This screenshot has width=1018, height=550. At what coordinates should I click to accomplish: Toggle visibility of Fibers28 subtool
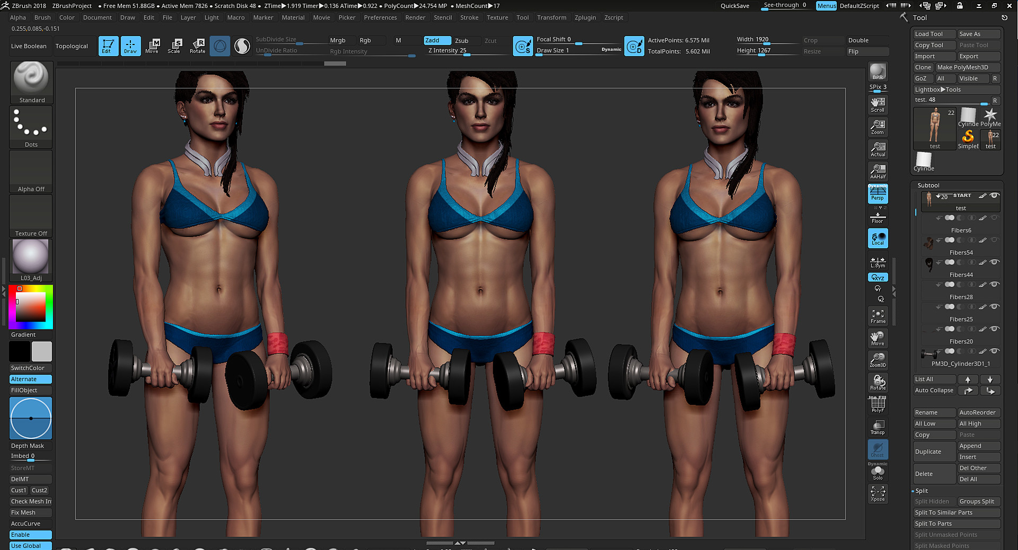[x=995, y=285]
